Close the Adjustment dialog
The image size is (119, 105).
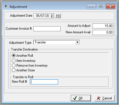point(111,6)
